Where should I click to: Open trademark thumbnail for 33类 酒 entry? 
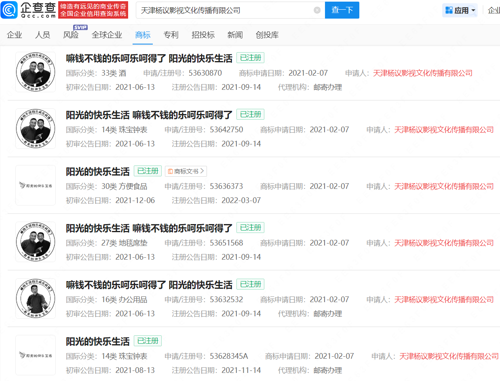(x=36, y=72)
